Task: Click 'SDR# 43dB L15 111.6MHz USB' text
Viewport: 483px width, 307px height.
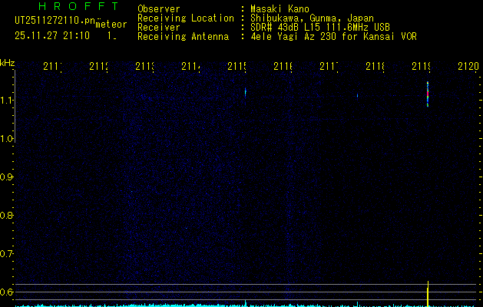Action: (x=320, y=28)
